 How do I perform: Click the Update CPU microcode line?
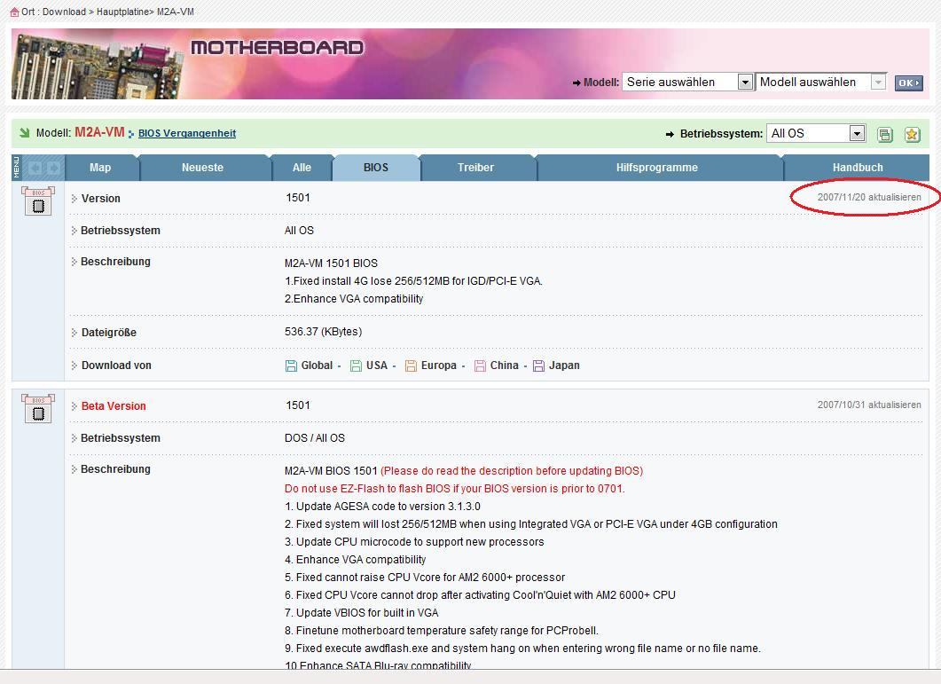(x=414, y=542)
